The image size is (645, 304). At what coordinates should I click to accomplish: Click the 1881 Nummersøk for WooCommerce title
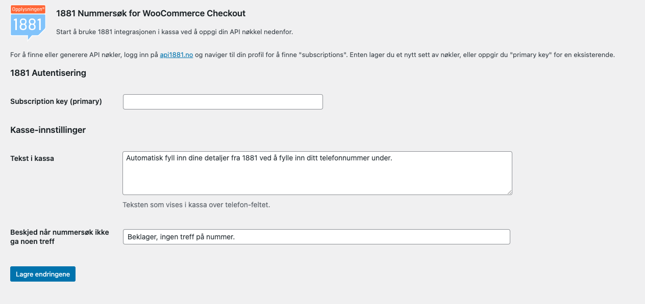click(x=151, y=13)
